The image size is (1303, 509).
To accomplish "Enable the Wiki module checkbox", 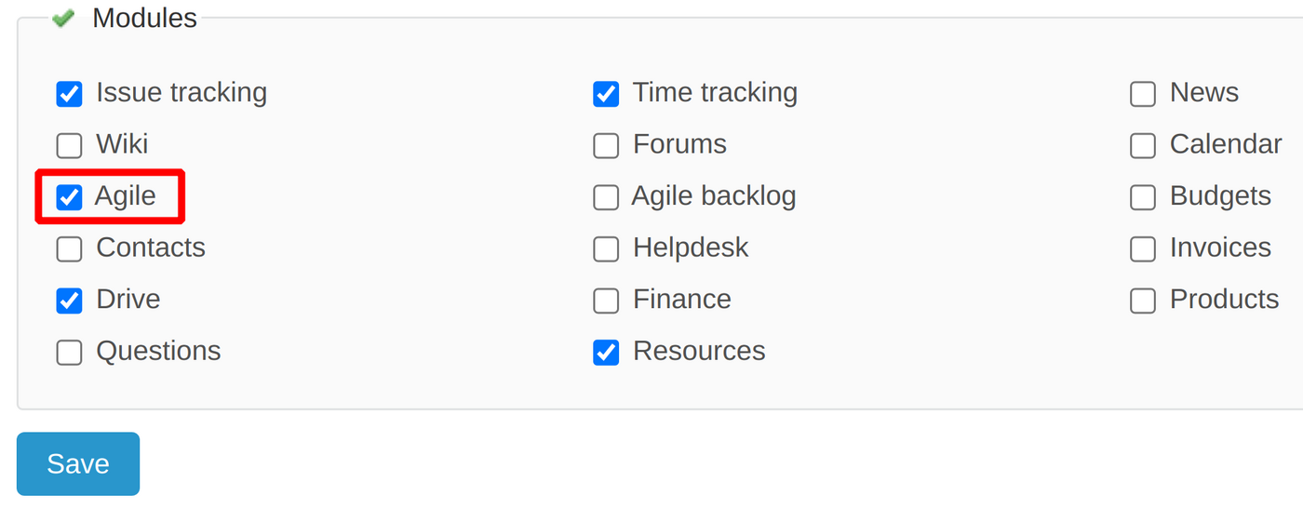I will point(70,146).
